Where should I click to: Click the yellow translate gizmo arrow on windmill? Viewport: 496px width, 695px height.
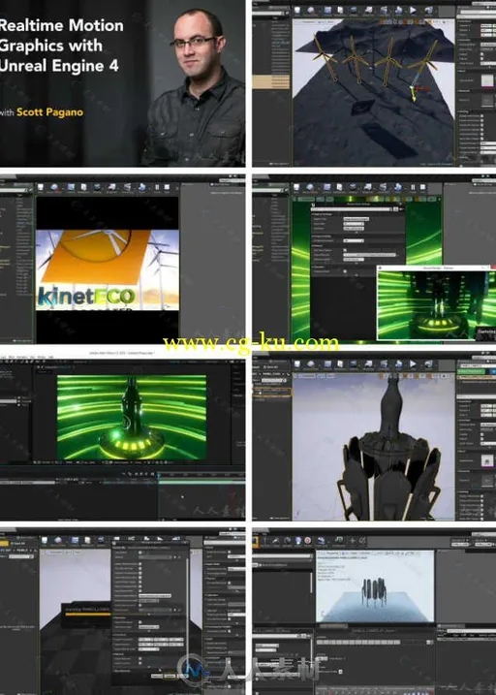414,95
